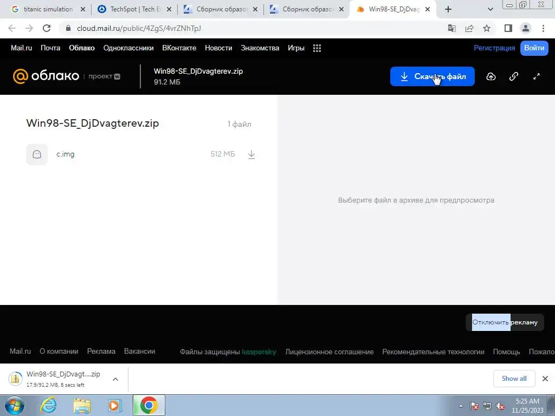
Task: Open Windows Media Player from the taskbar
Action: pos(114,405)
